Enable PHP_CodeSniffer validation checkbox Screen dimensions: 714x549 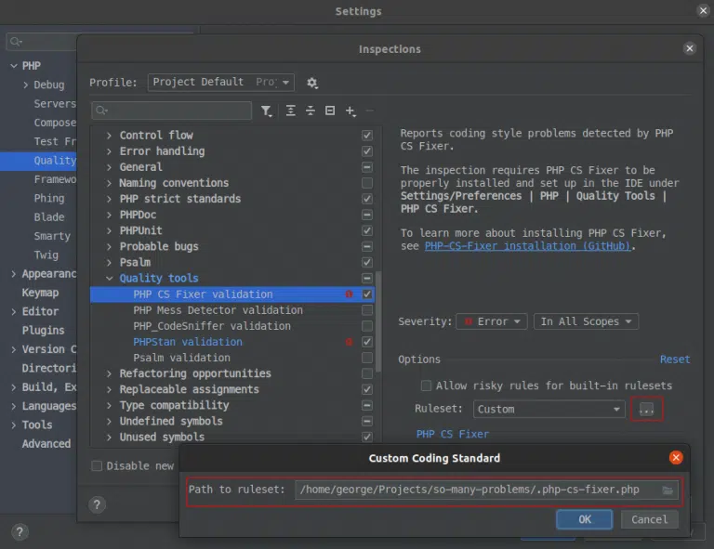pyautogui.click(x=367, y=326)
